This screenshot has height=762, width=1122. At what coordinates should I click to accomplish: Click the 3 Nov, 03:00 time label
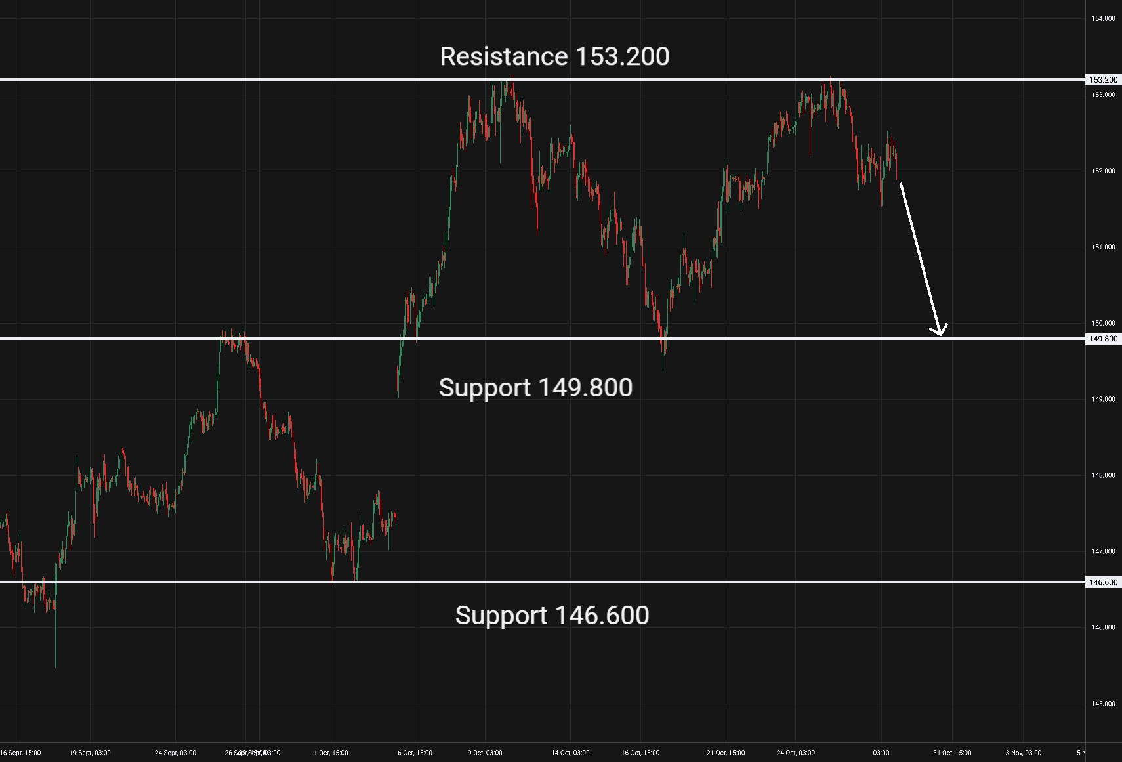tap(1023, 753)
